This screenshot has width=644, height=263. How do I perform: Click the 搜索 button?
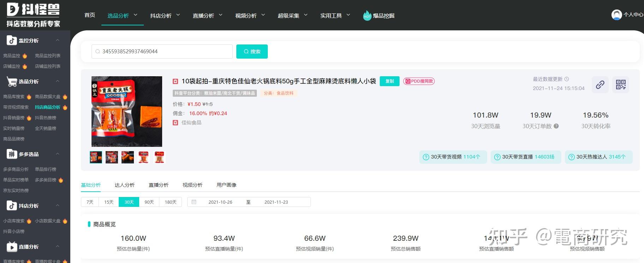[x=252, y=52]
